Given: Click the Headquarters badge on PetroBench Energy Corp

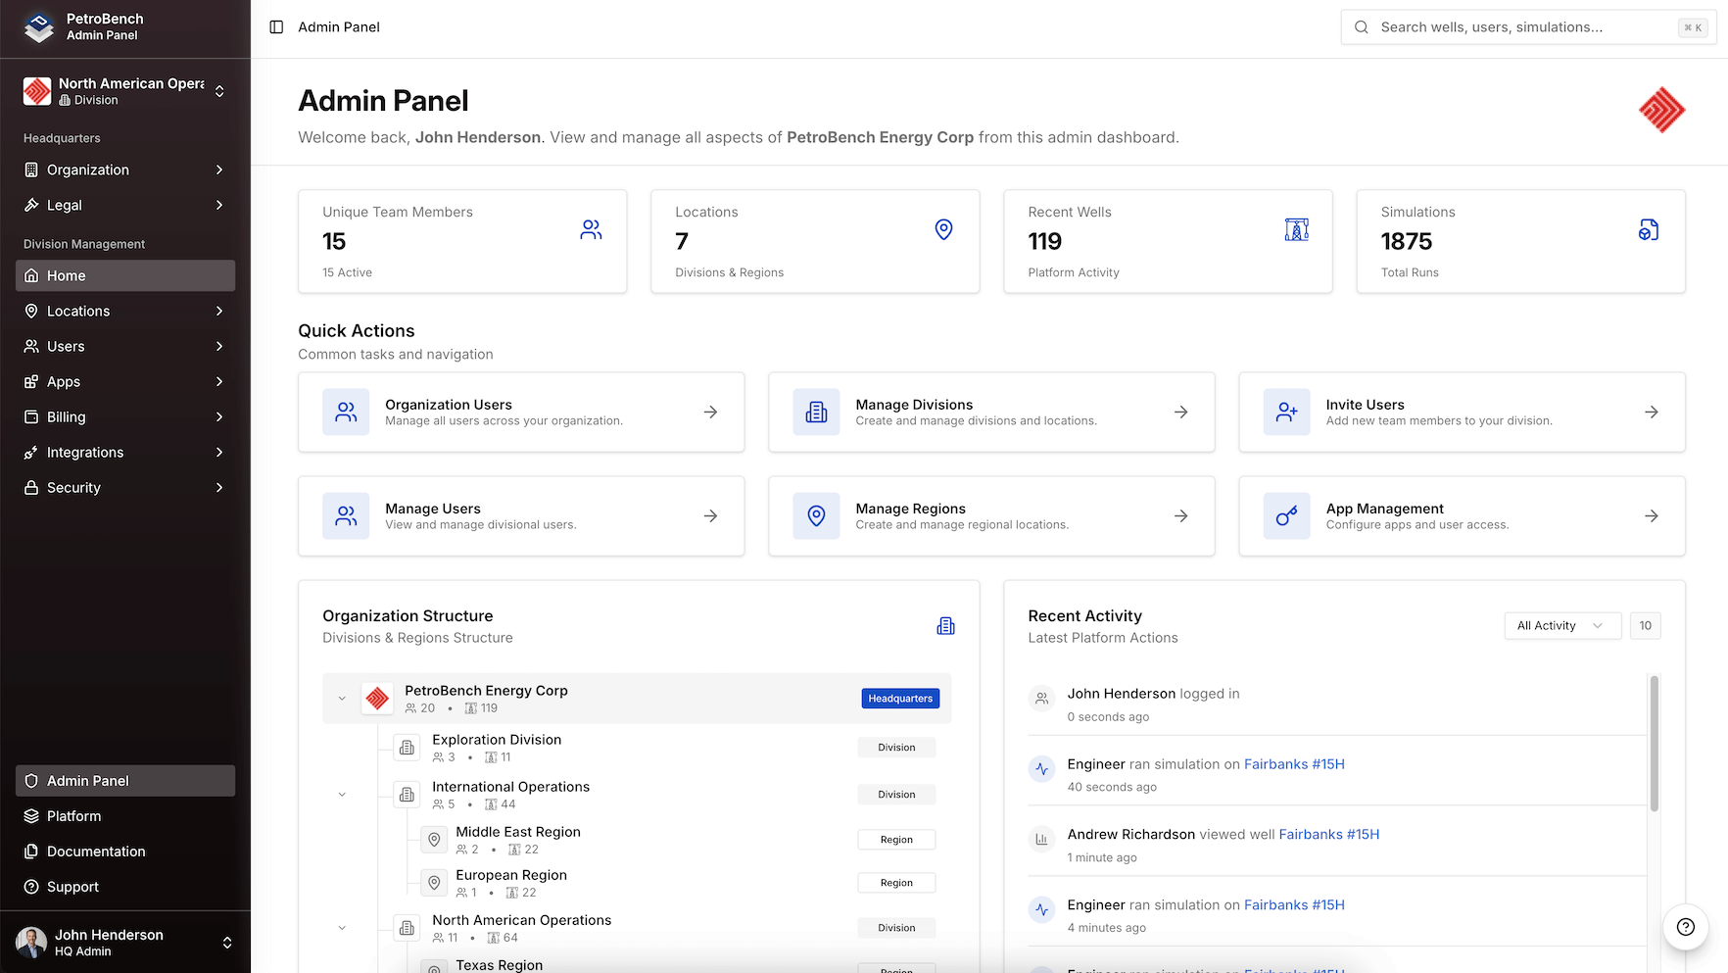Looking at the screenshot, I should 899,698.
